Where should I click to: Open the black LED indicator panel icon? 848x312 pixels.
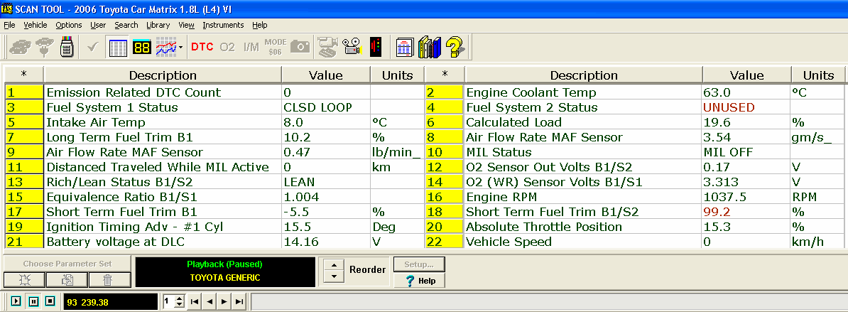click(375, 47)
